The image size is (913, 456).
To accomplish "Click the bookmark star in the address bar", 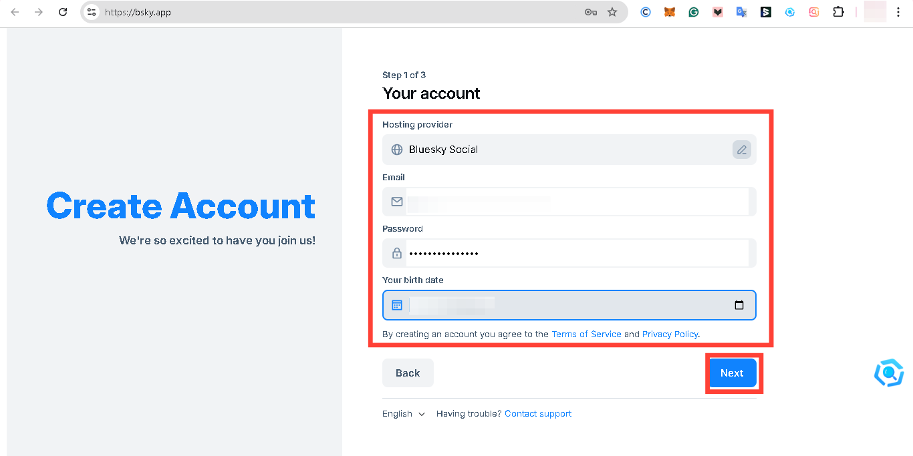I will 613,11.
